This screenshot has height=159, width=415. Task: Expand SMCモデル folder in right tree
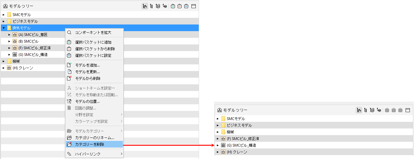(218, 118)
